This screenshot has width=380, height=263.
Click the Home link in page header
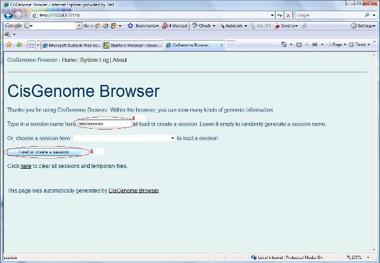click(69, 60)
